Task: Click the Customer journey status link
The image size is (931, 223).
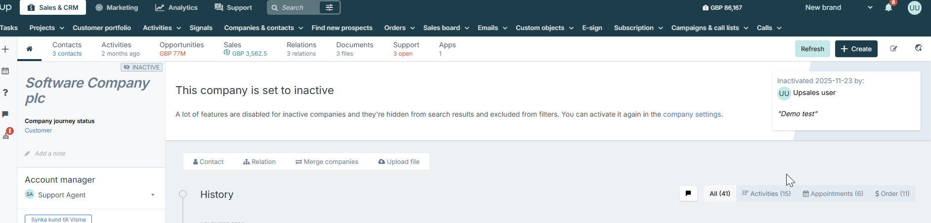Action: coord(38,130)
